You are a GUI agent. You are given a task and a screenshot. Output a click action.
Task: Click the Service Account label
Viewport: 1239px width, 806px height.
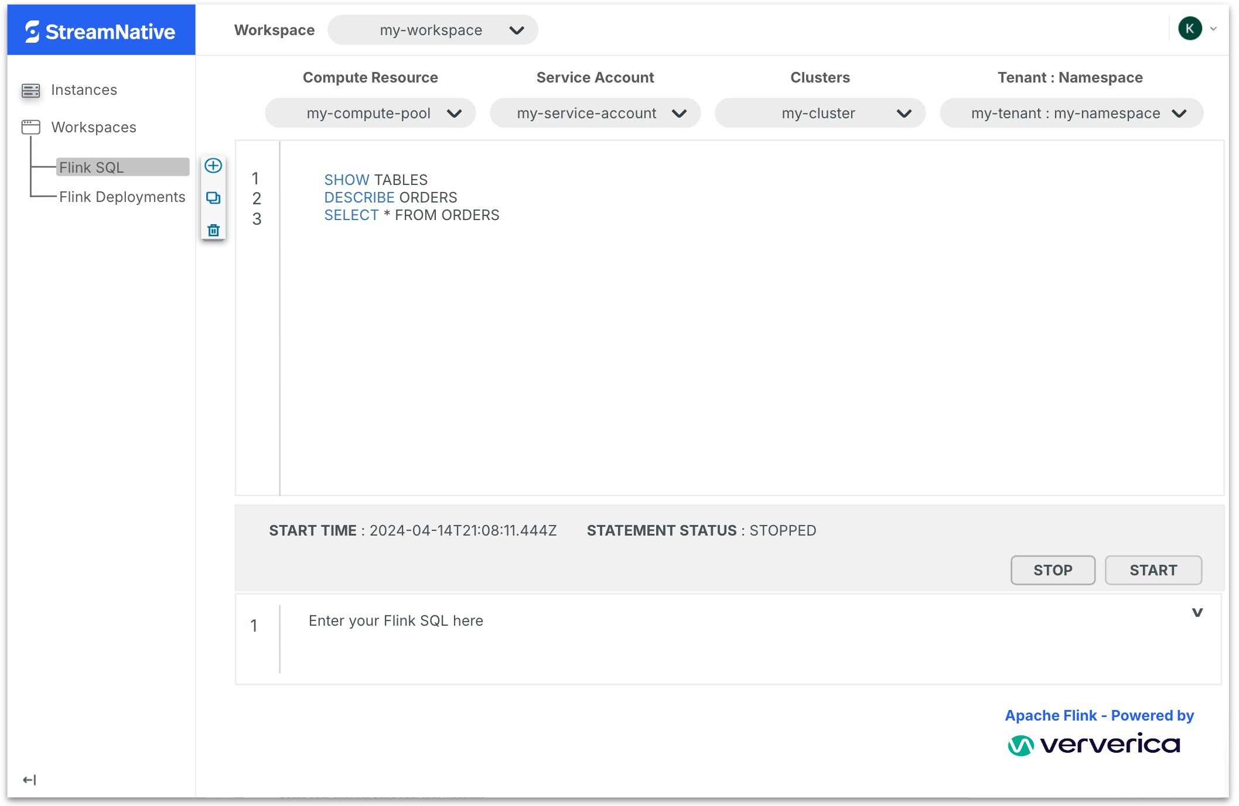click(x=595, y=77)
